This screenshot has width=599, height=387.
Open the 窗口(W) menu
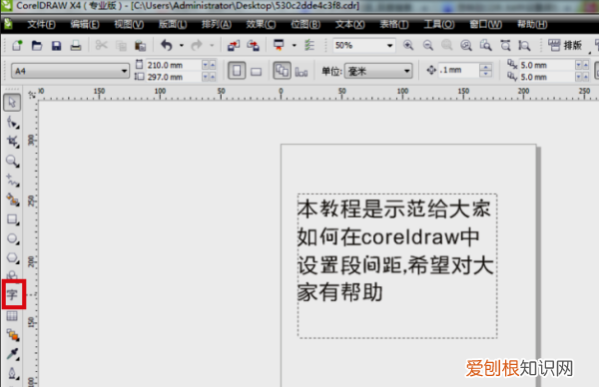(x=485, y=24)
